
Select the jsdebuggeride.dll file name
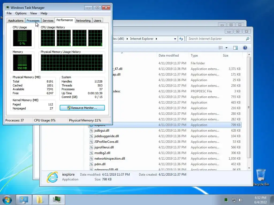pyautogui.click(x=106, y=136)
